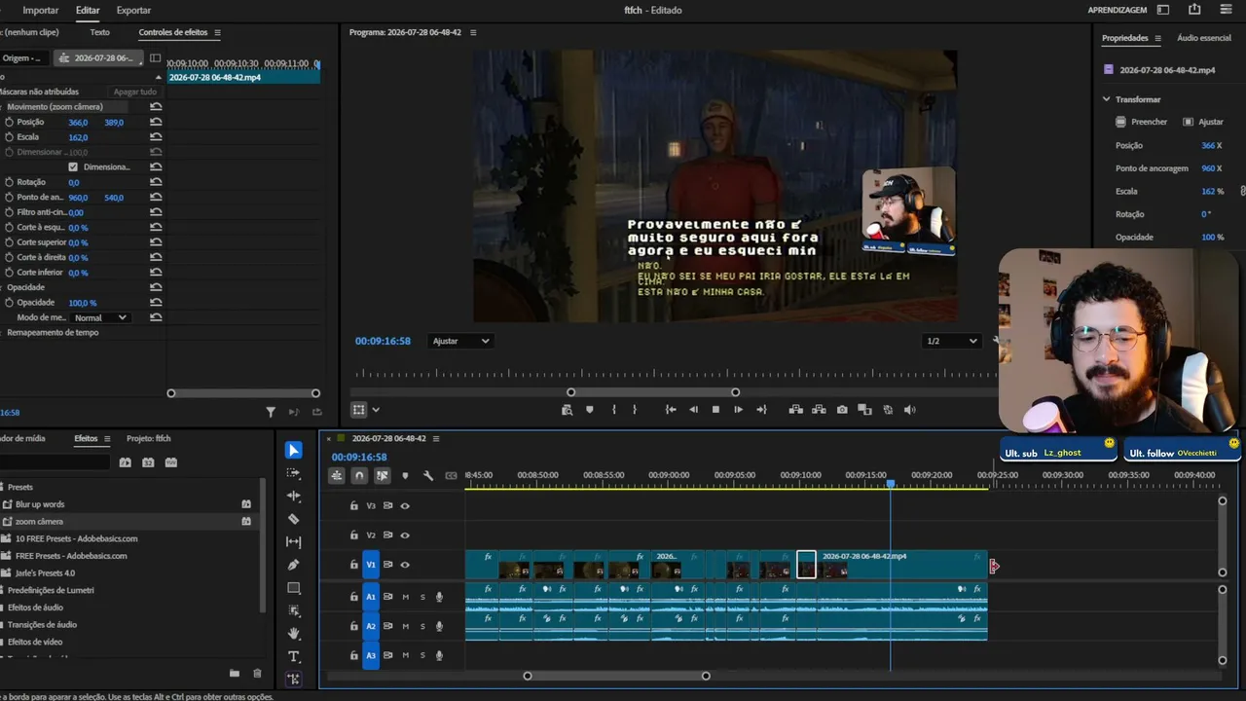1246x701 pixels.
Task: Create new custom bin in Effects panel
Action: click(x=235, y=673)
